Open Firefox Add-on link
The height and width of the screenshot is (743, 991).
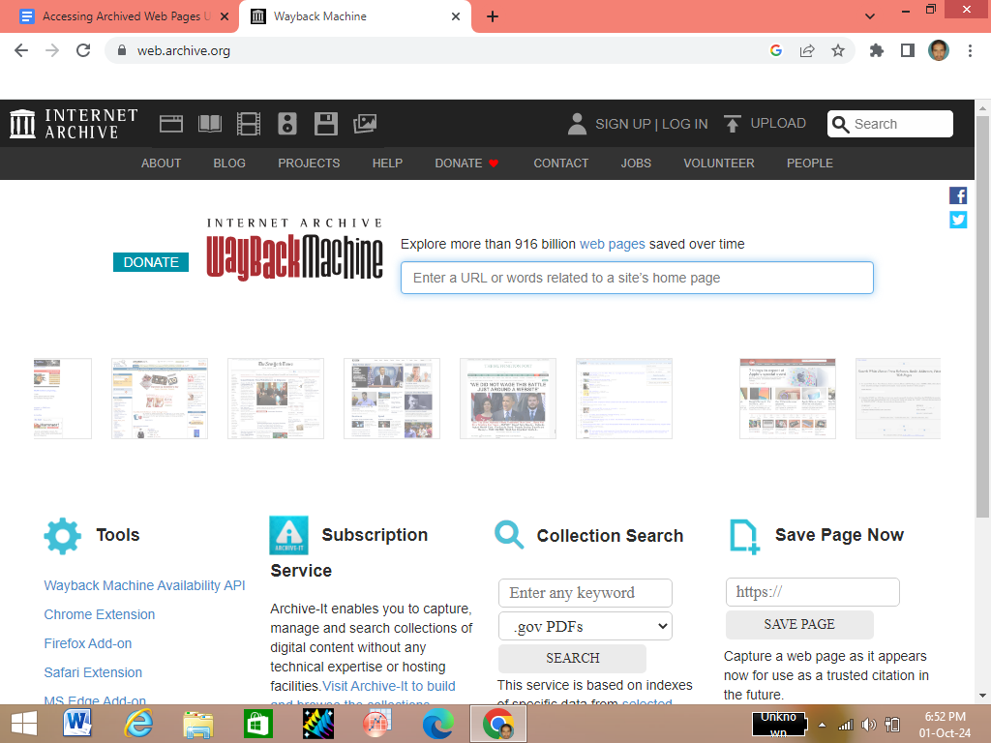tap(88, 643)
